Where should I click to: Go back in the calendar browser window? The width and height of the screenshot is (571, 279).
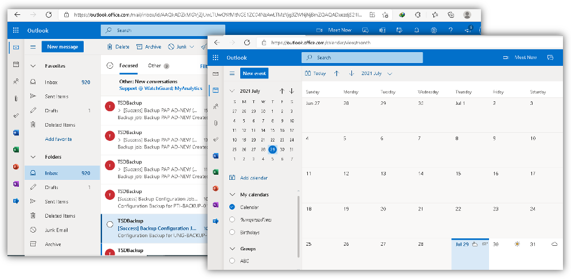pyautogui.click(x=217, y=42)
